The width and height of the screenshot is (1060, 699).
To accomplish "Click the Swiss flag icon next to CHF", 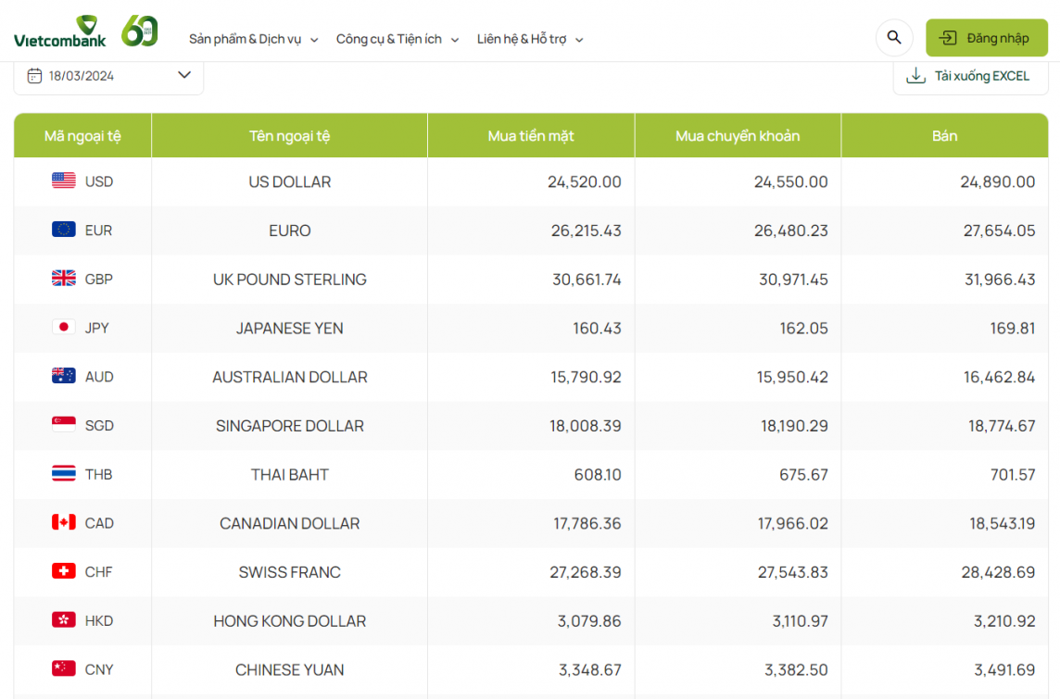I will (62, 571).
